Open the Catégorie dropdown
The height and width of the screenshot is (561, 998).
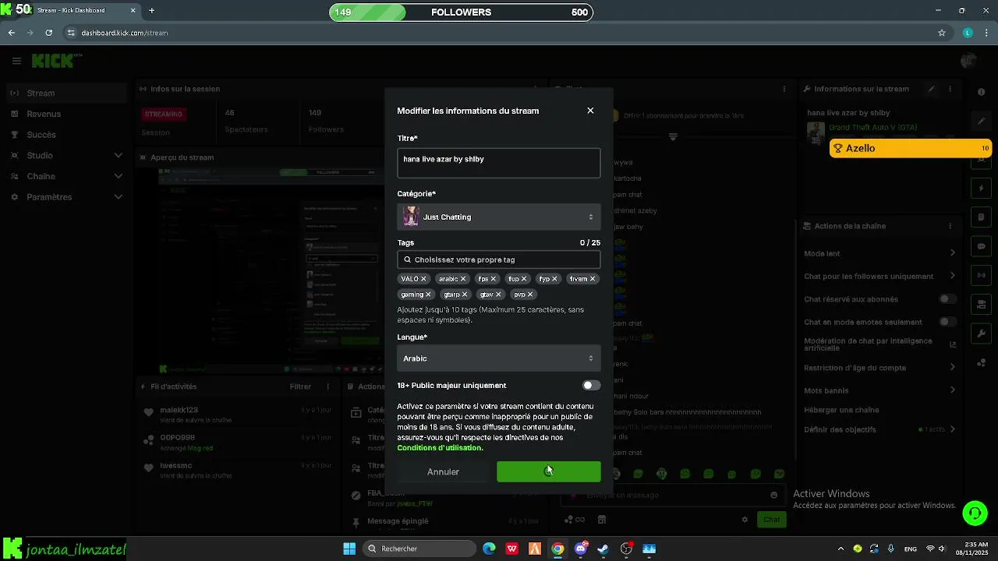(499, 217)
